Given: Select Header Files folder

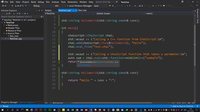Looking at the screenshot, I should click(x=14, y=28).
